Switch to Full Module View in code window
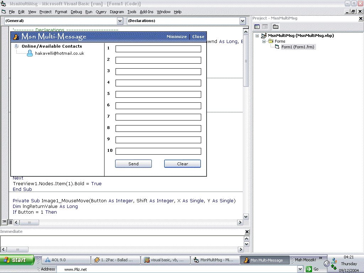 point(10,222)
